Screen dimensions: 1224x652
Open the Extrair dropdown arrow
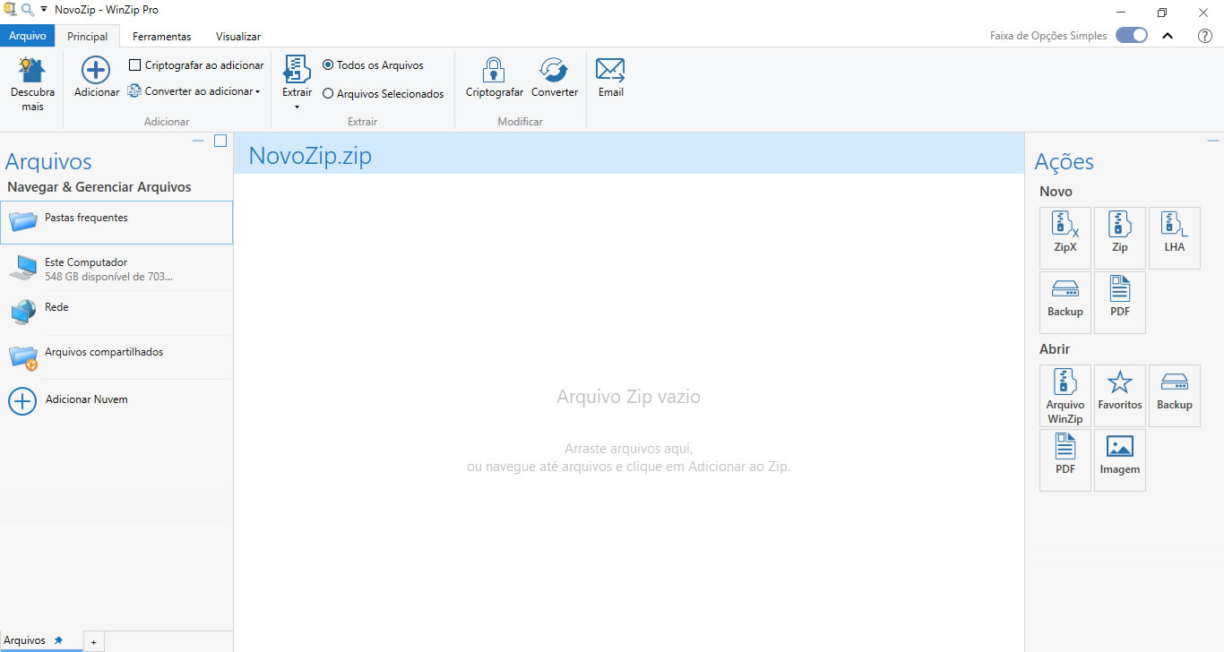click(297, 107)
